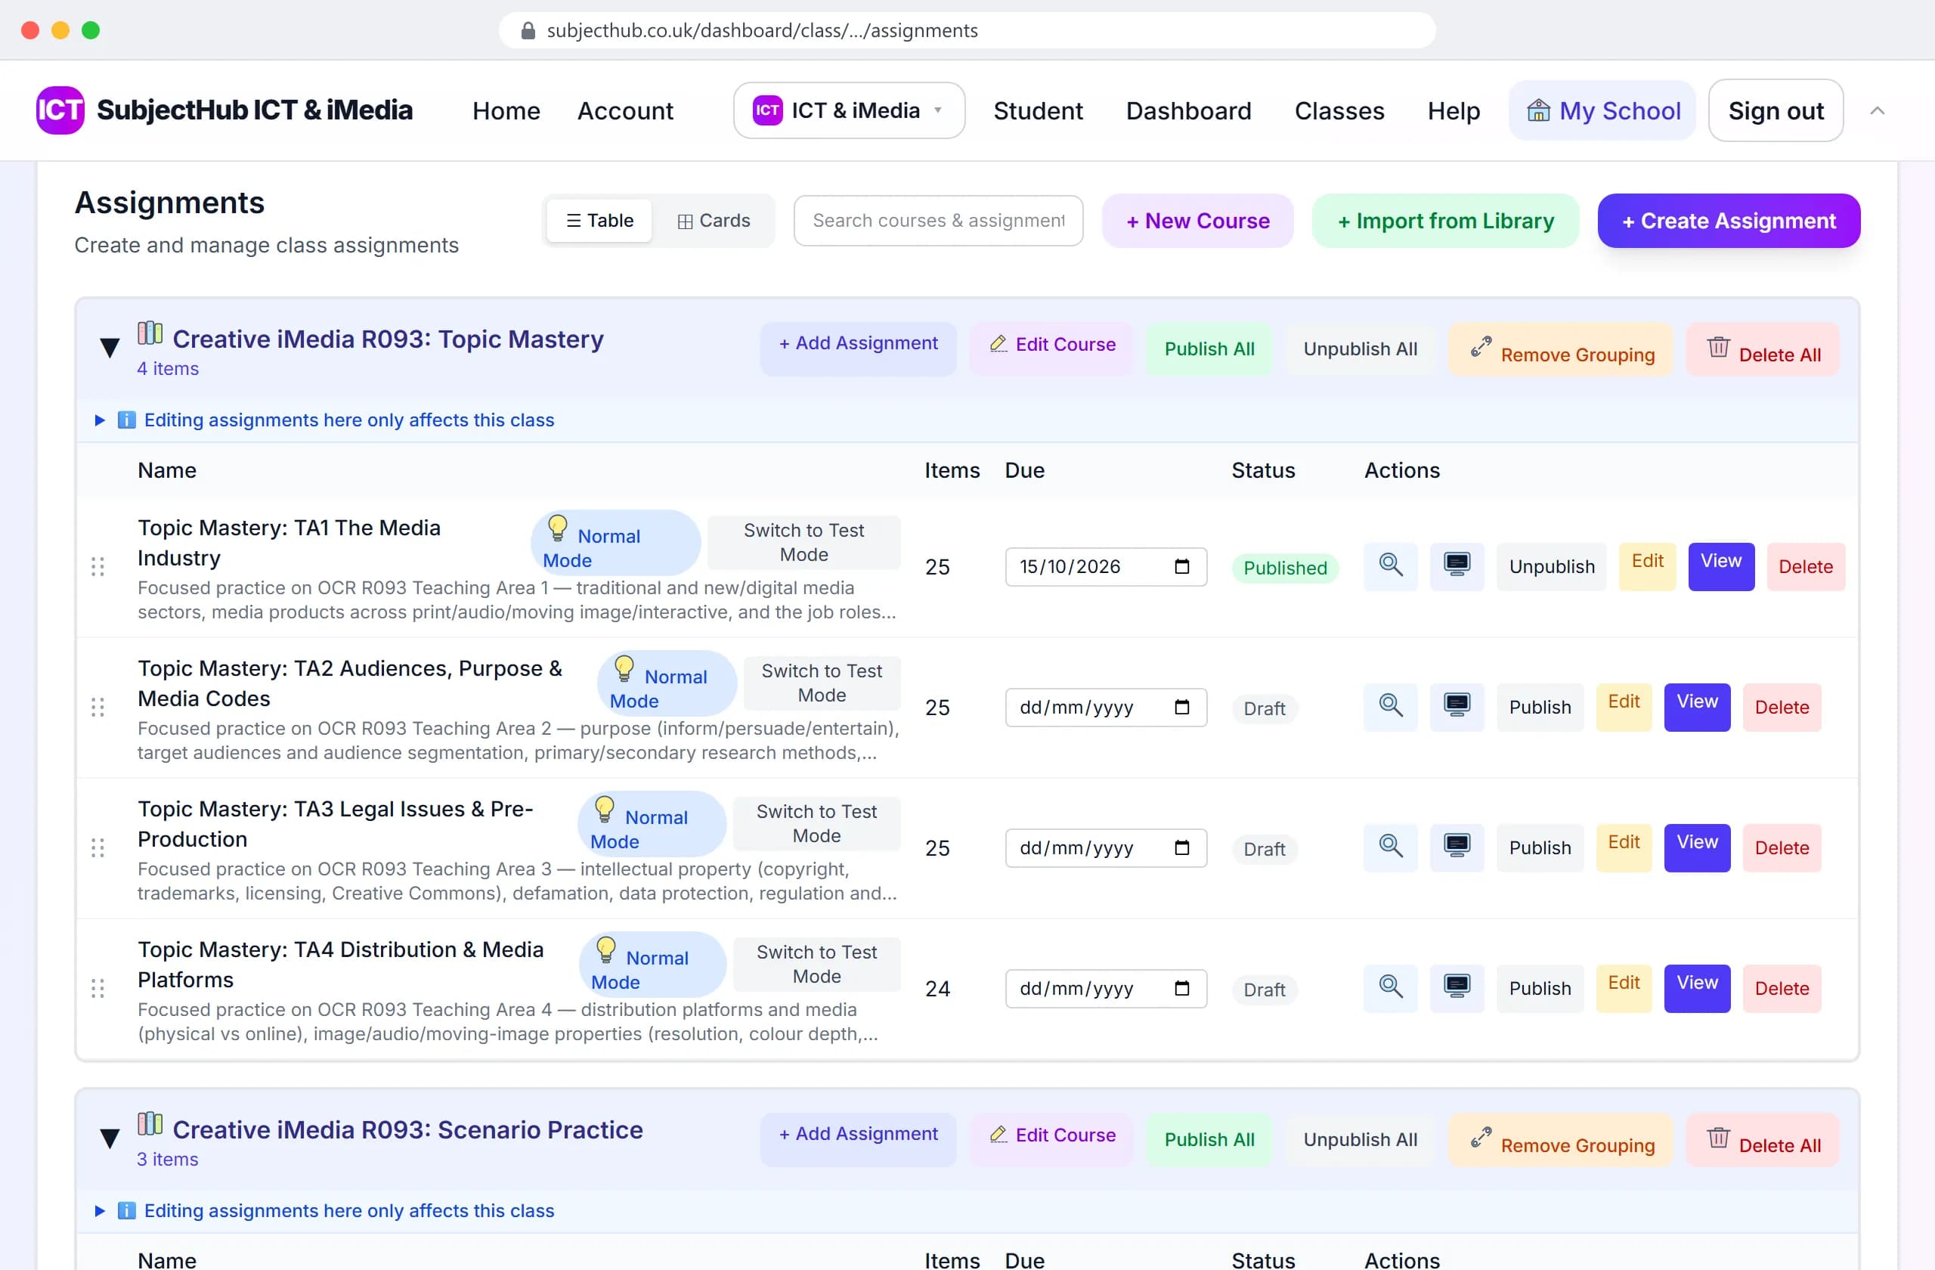Click the monitor icon in TA3 Legal Issues row
The image size is (1935, 1270).
(1456, 847)
